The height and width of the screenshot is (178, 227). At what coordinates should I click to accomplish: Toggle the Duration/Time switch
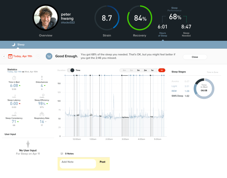pos(71,70)
